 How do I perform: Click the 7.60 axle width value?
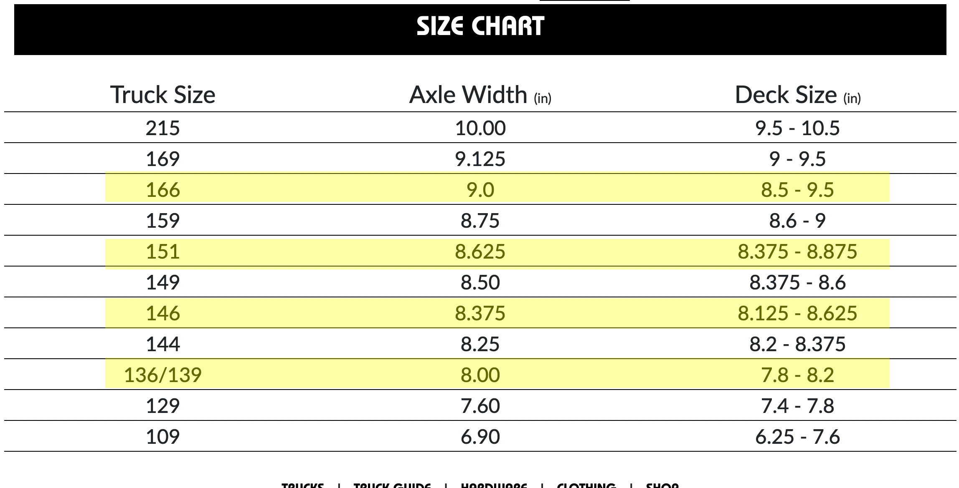point(480,405)
